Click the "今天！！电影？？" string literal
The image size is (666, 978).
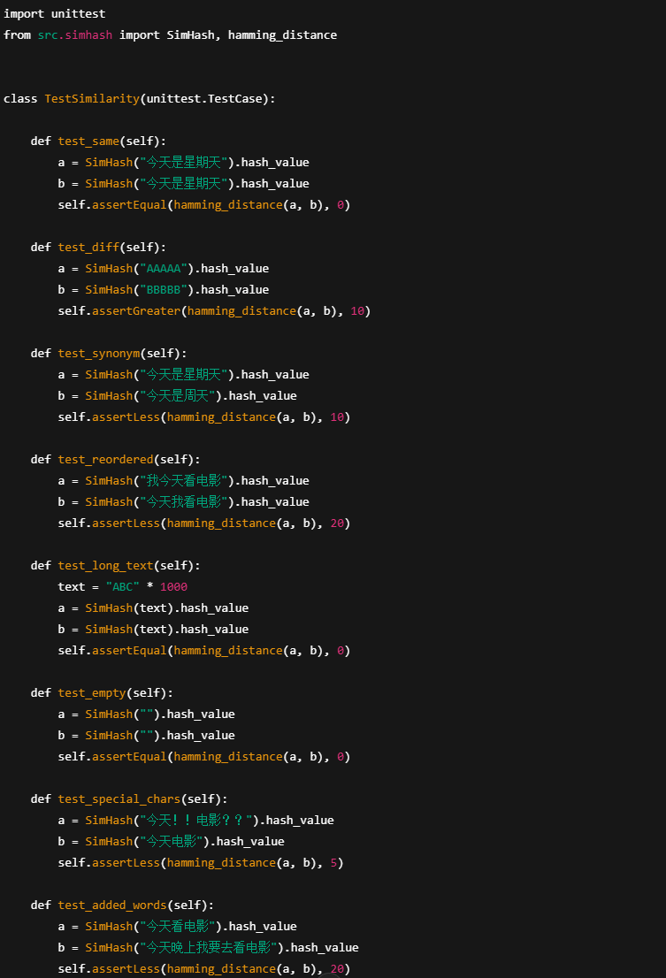click(x=196, y=820)
